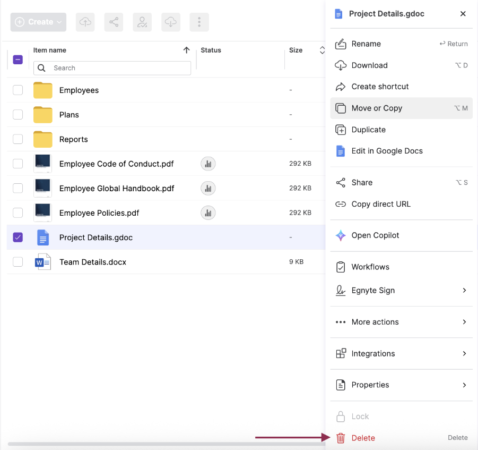Uncheck the Project Details.gdoc checkbox
The image size is (478, 450).
[x=18, y=237]
